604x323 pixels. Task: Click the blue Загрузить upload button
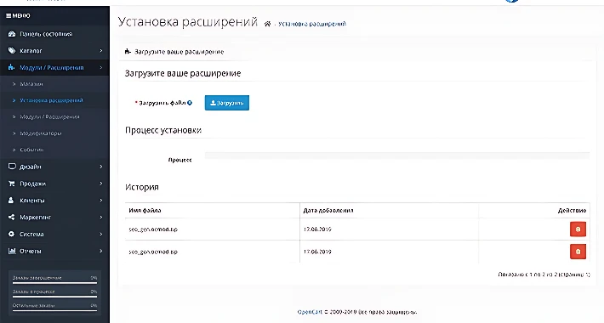click(x=227, y=103)
